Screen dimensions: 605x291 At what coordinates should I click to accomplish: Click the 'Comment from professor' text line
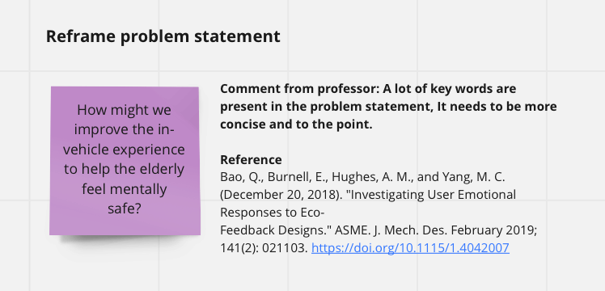[368, 89]
